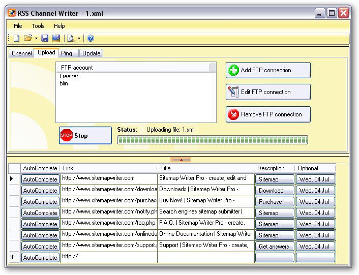Click the Remove FTP connection button
Viewport: 359px width, 275px height.
(268, 114)
